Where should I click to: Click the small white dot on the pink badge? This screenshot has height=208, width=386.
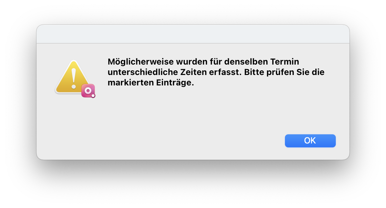click(x=93, y=96)
